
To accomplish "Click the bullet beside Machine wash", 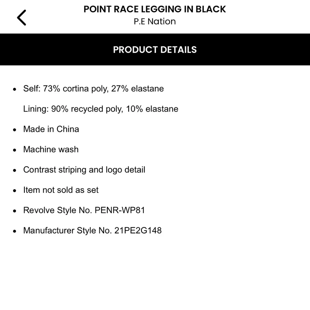I will [15, 150].
